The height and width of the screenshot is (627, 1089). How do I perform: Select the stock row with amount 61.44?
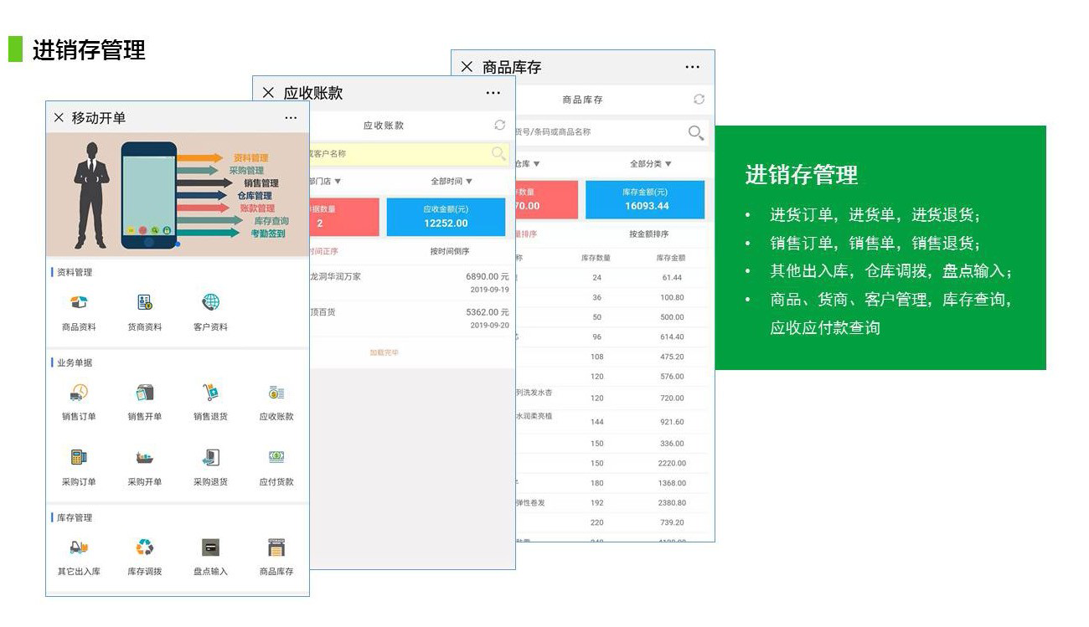tap(613, 277)
